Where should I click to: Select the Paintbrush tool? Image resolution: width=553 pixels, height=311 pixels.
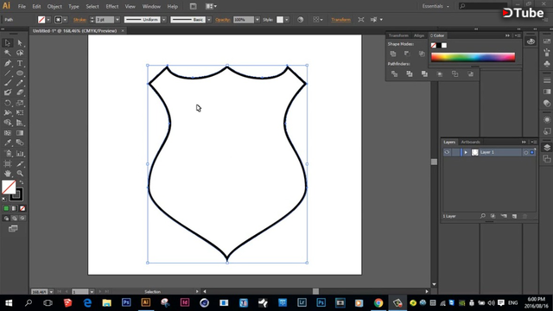coord(8,83)
